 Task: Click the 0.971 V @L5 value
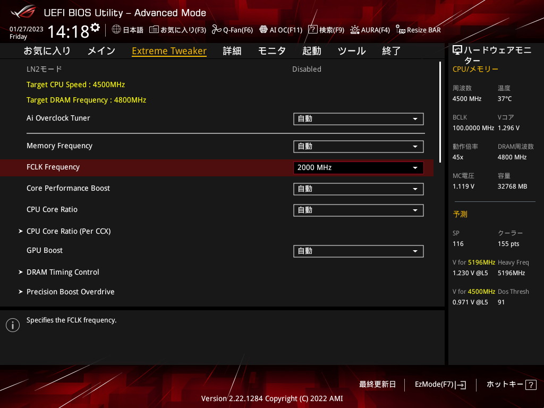coord(470,302)
